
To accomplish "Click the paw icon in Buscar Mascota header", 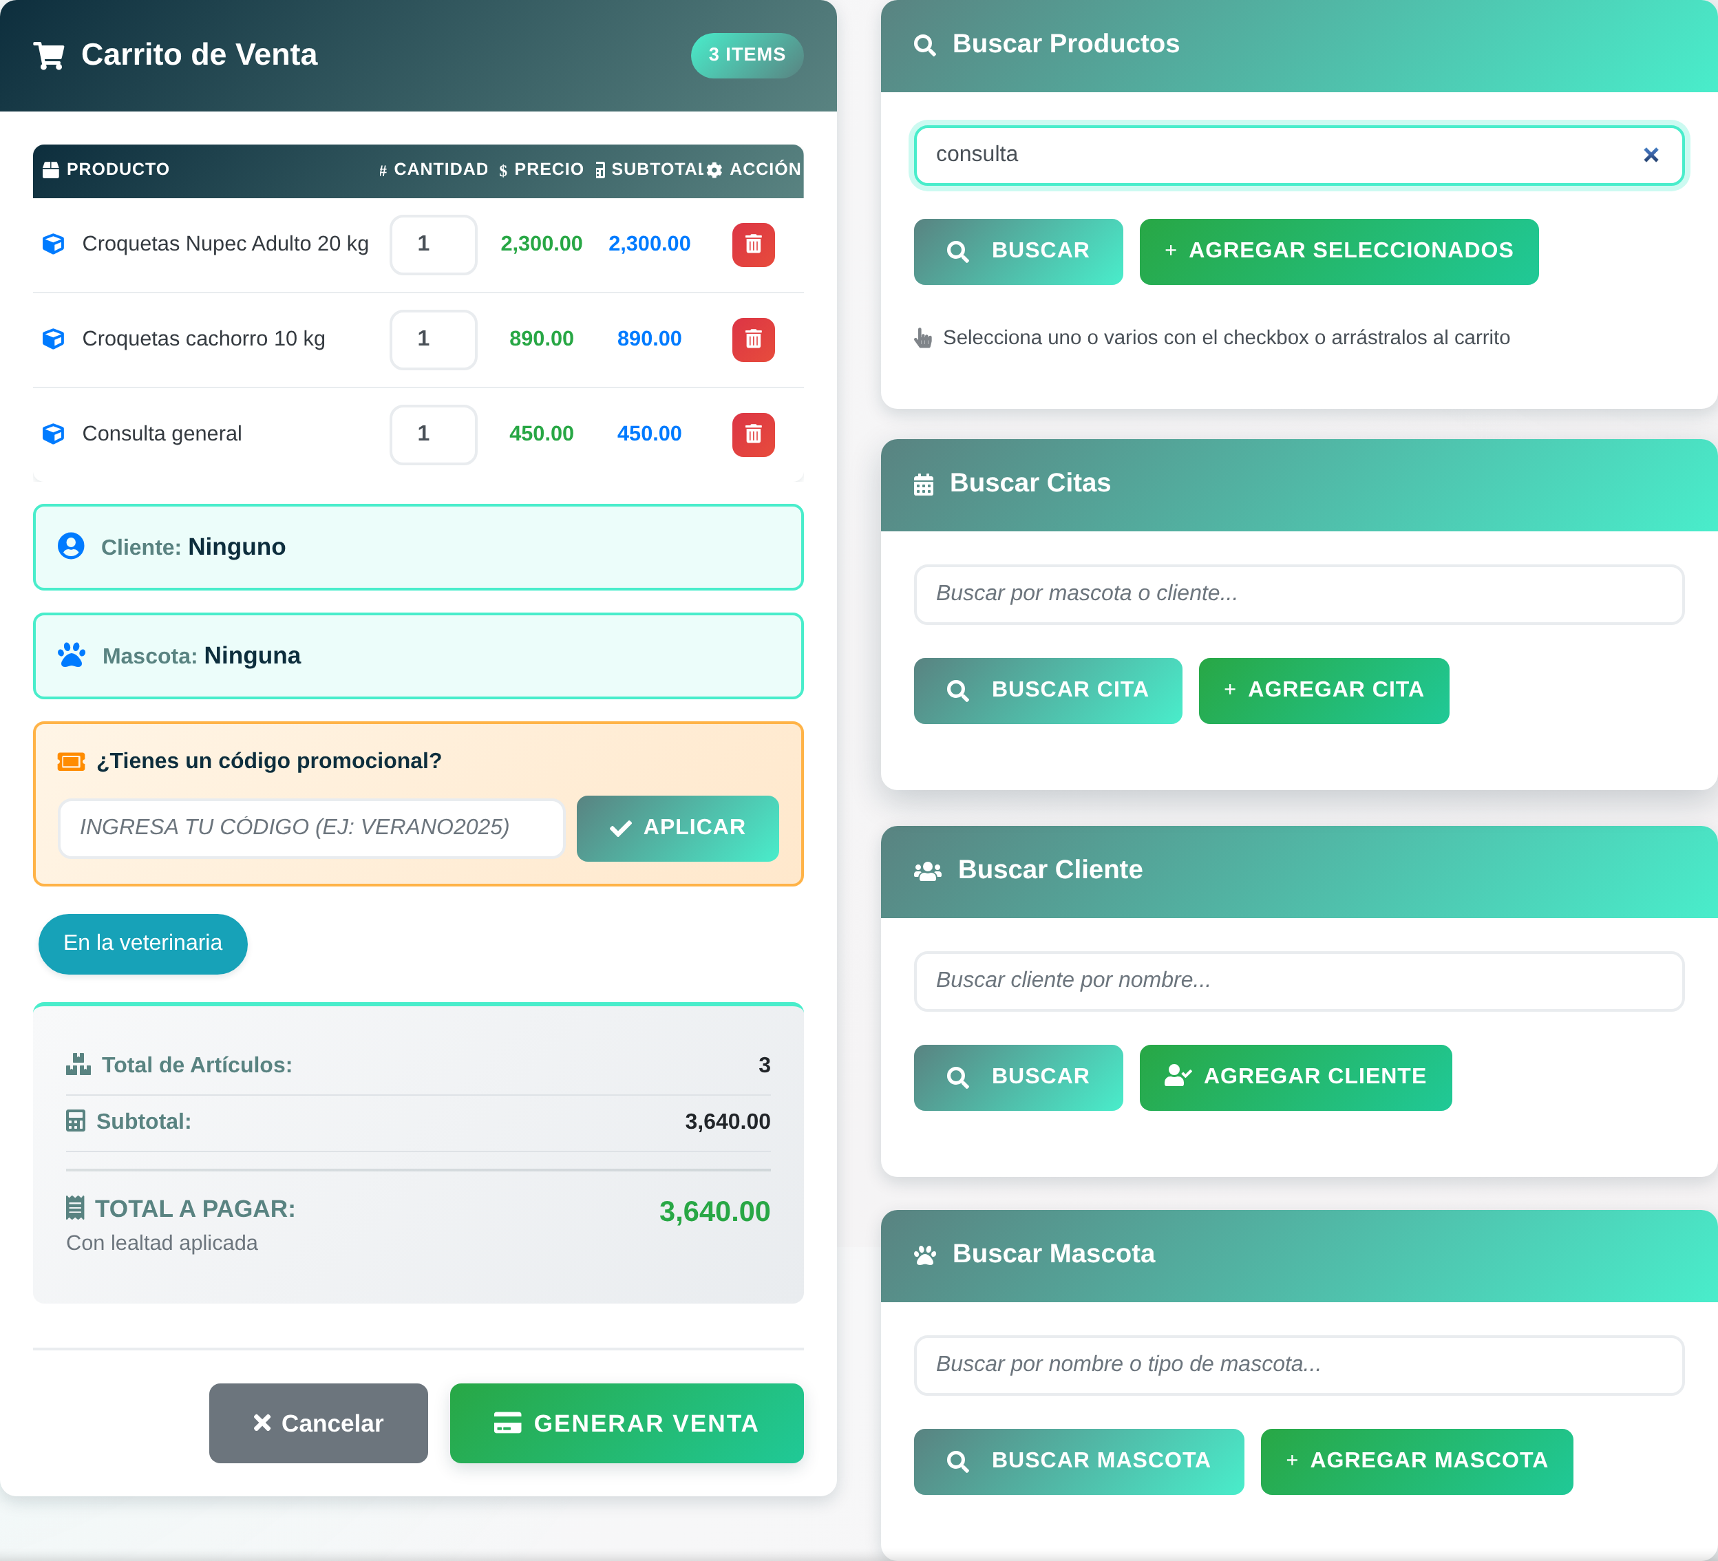I will click(x=924, y=1255).
